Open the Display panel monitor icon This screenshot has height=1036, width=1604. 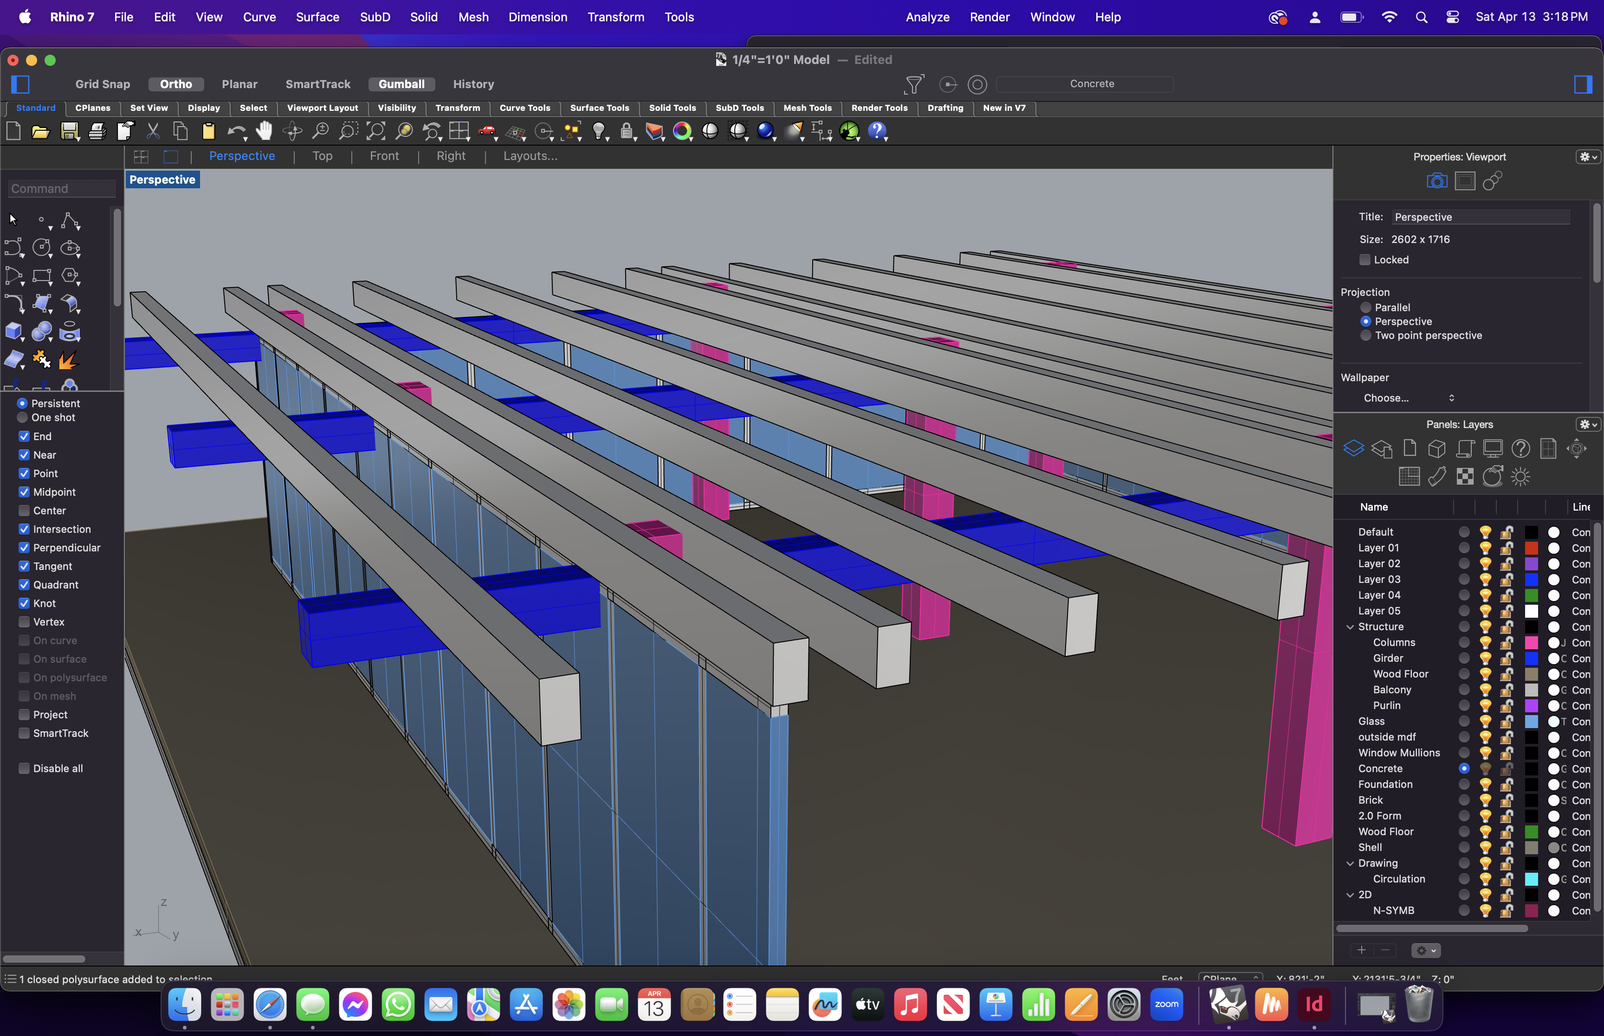(x=1494, y=448)
